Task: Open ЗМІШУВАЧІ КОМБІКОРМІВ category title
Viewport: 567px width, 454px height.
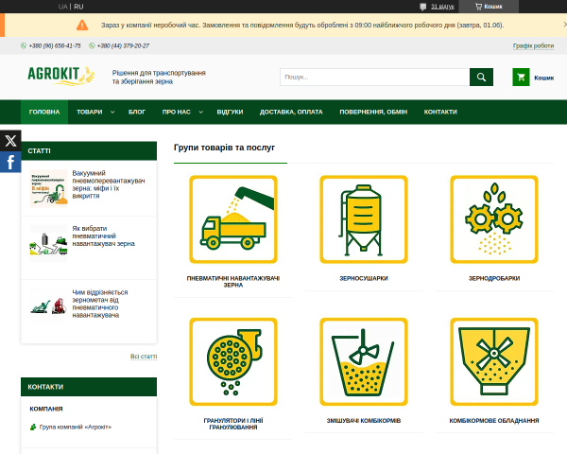Action: point(364,421)
